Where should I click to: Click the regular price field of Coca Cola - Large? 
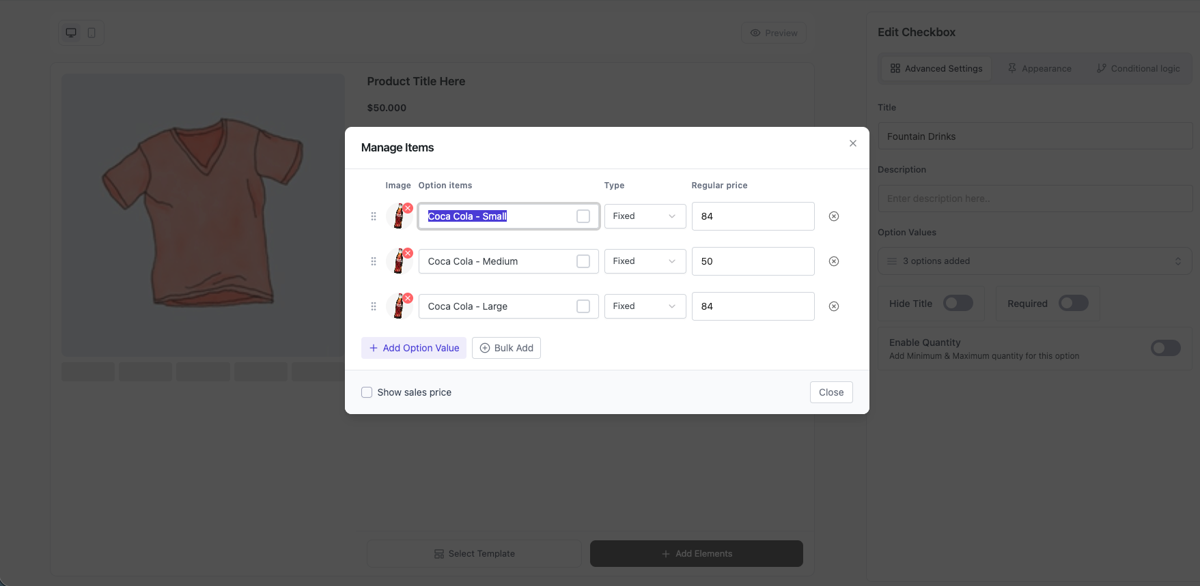click(x=753, y=306)
